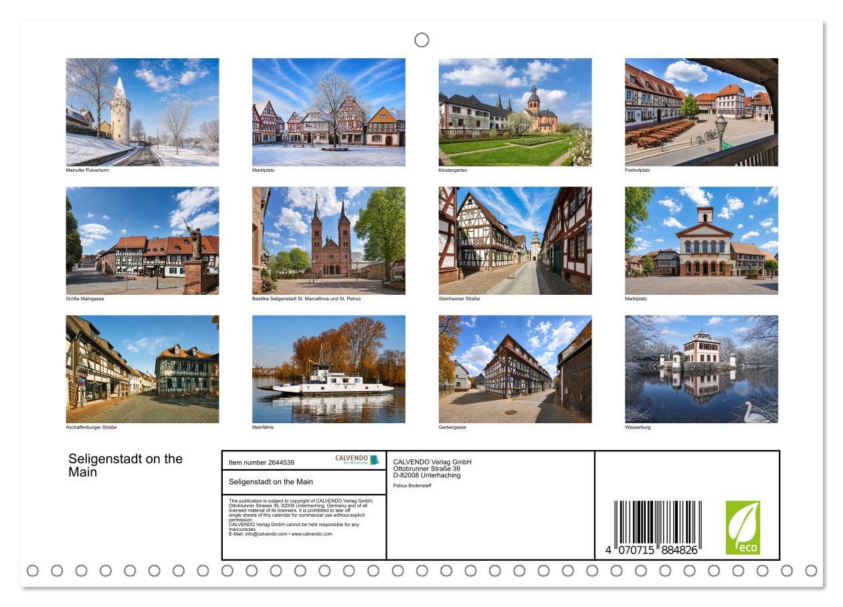Open the Wasserburg photo with swan

(702, 370)
